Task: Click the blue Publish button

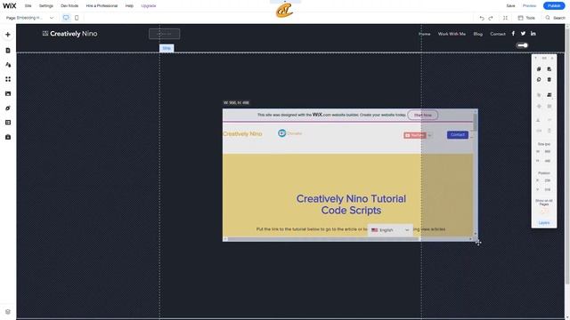Action: coord(554,6)
